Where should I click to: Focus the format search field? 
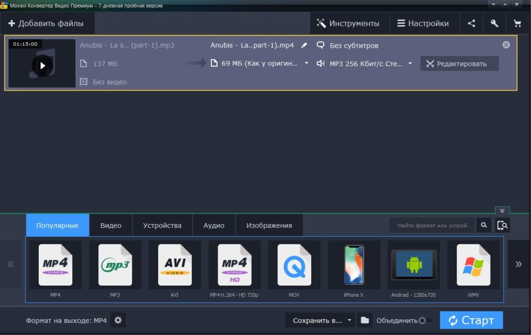[x=433, y=225]
